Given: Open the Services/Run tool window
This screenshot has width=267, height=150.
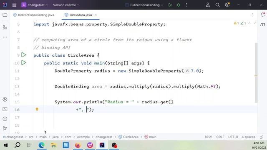Looking at the screenshot, I should [5, 99].
